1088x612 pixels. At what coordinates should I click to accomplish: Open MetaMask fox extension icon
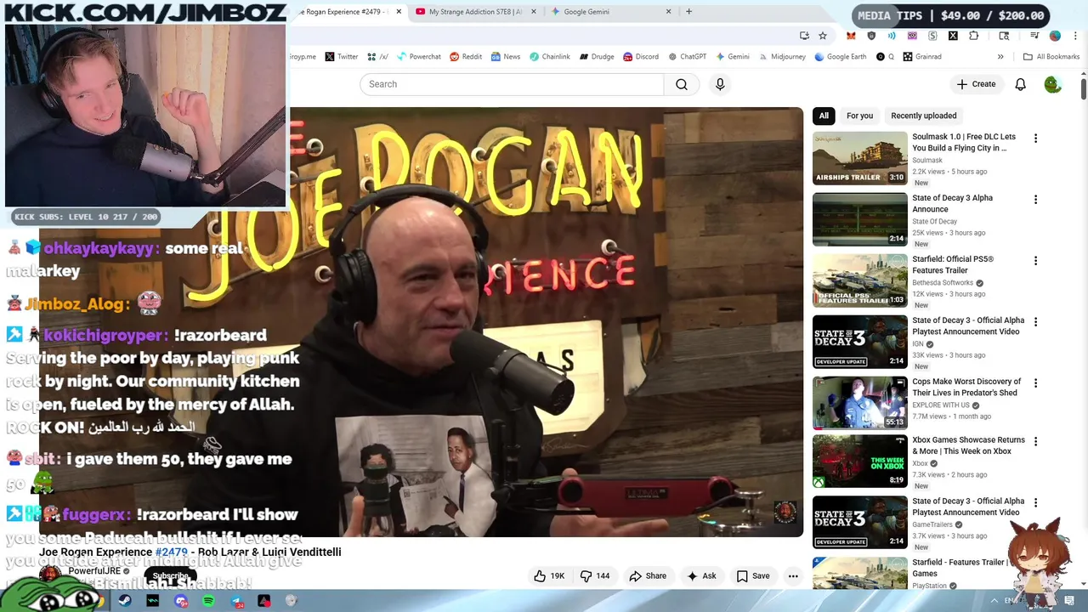pos(851,36)
